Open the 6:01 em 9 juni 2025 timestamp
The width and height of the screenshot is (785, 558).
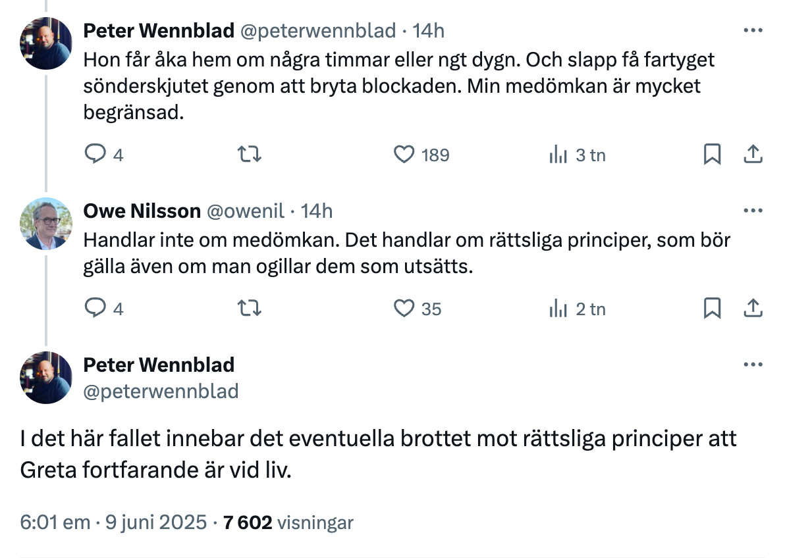pyautogui.click(x=113, y=522)
